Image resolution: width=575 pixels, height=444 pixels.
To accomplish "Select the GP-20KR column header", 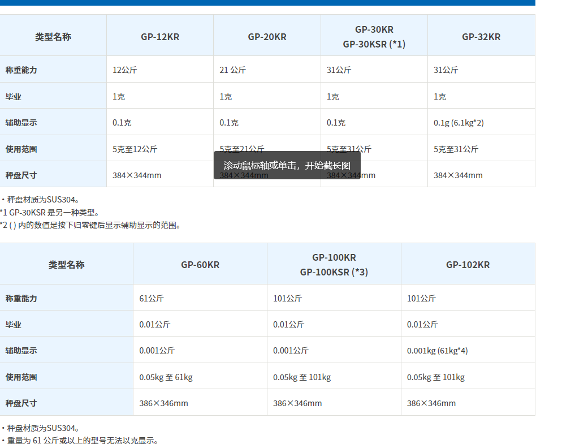I will point(267,37).
